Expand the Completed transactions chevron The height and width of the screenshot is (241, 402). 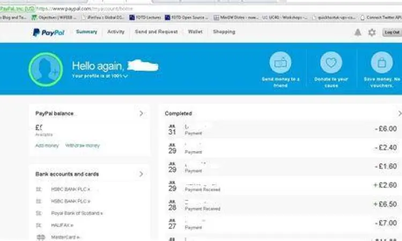[399, 113]
